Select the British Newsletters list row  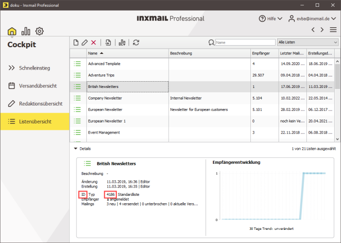[x=202, y=87]
